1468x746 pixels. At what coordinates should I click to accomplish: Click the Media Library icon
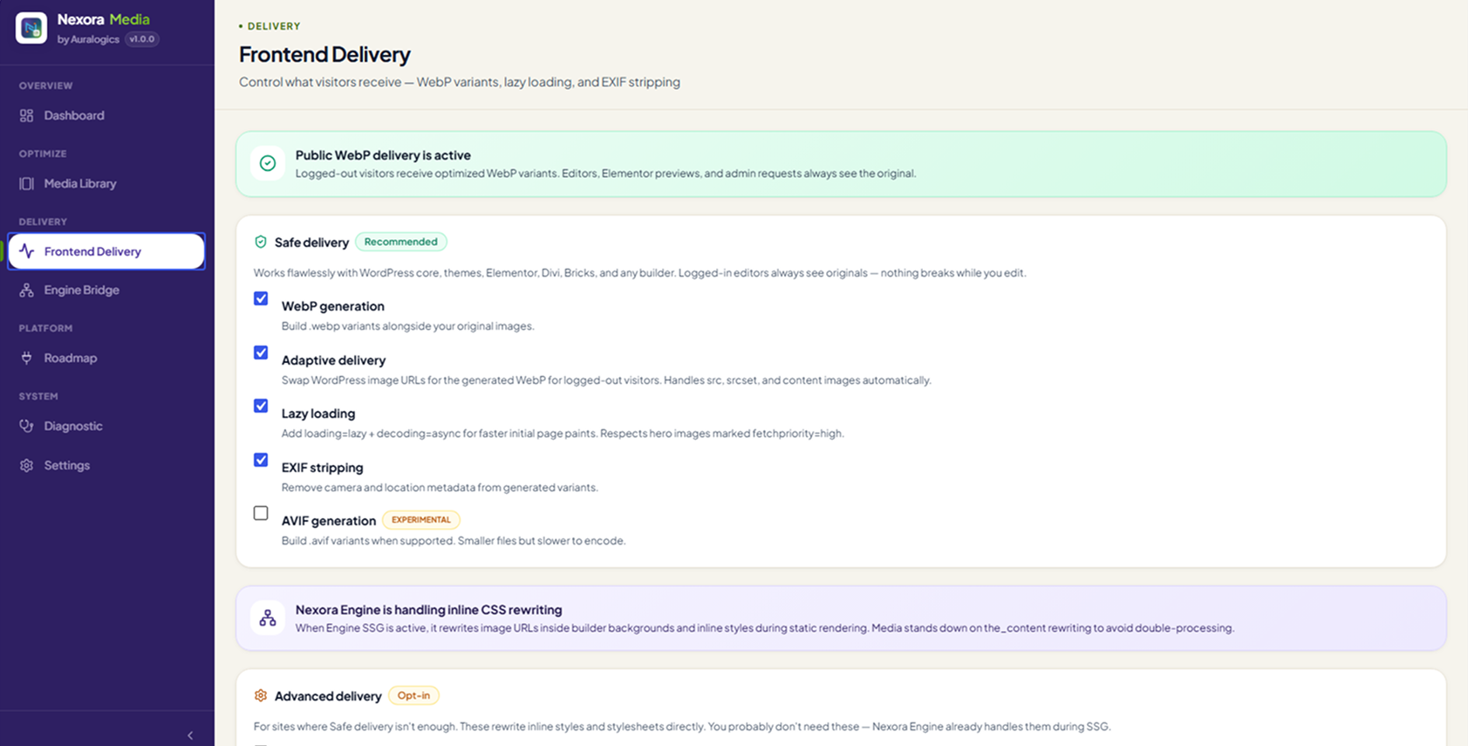click(27, 183)
